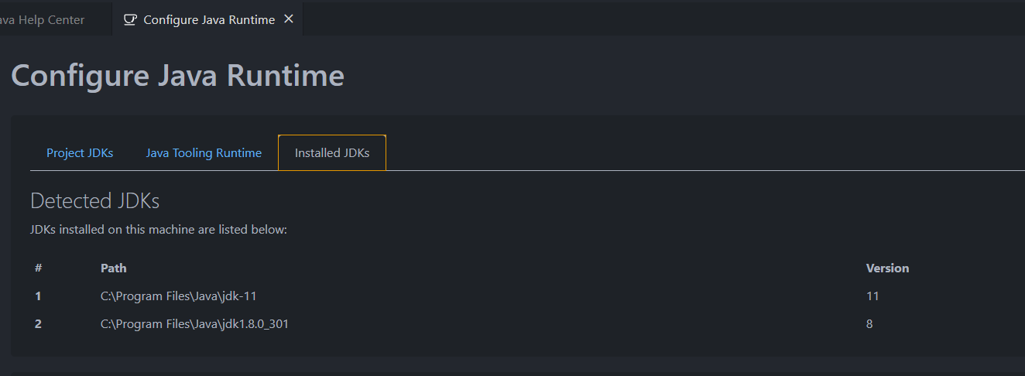Click the jdk1.8.0_301 installation path

coord(194,324)
